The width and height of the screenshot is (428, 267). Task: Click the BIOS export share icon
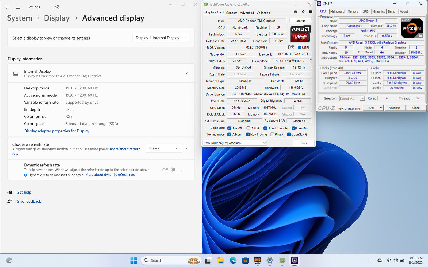291,47
